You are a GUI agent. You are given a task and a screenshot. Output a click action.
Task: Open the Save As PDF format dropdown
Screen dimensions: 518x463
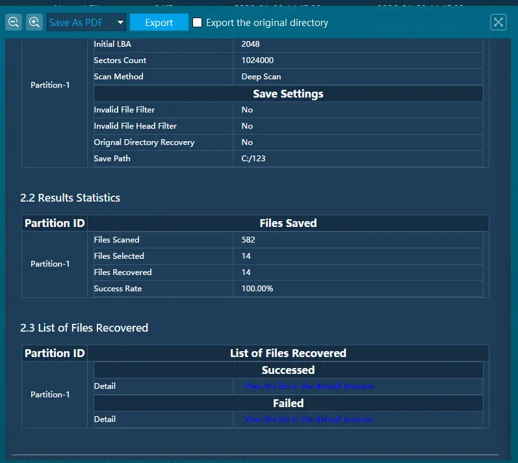[86, 23]
